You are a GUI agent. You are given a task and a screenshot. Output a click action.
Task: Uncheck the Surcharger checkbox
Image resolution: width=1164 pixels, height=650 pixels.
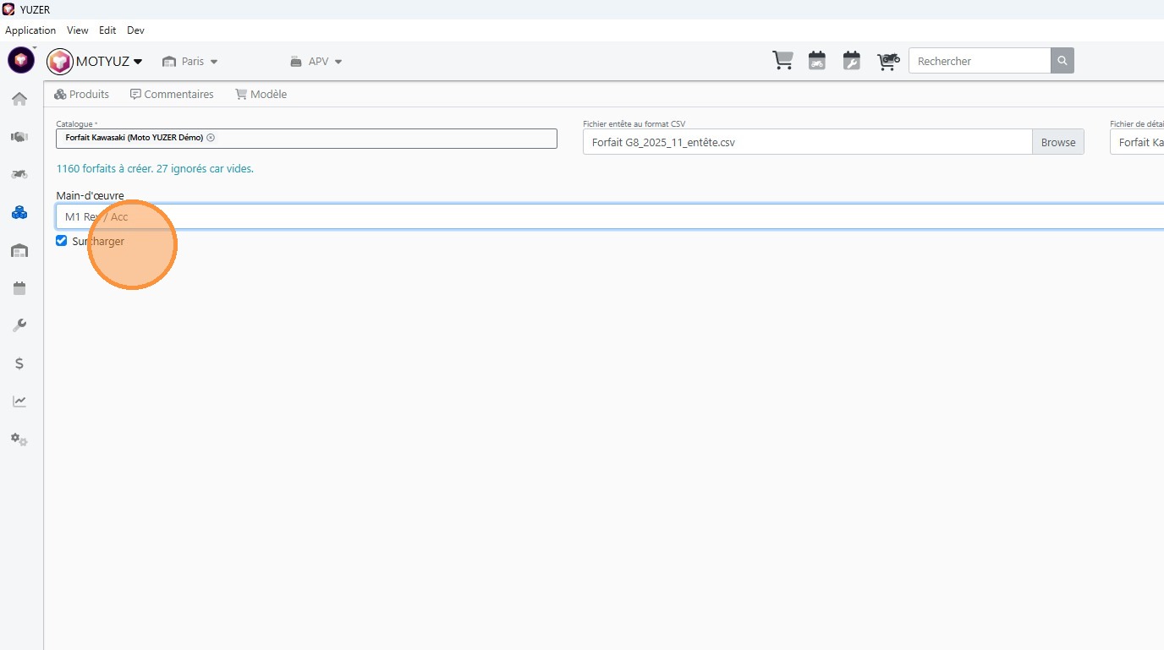point(61,241)
